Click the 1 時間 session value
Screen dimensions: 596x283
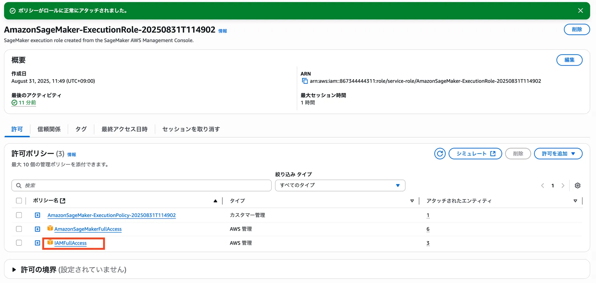click(x=308, y=103)
